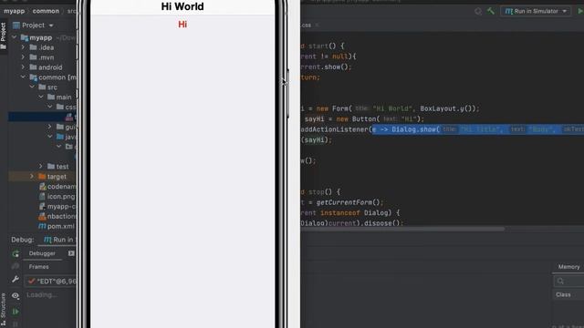Click the green Run arrow in toolbar
Image resolution: width=584 pixels, height=328 pixels.
(x=580, y=11)
